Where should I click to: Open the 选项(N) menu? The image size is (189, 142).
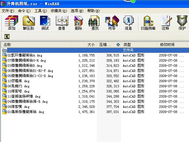tap(77, 11)
